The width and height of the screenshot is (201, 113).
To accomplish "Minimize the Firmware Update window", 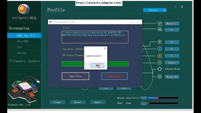I will click(124, 22).
